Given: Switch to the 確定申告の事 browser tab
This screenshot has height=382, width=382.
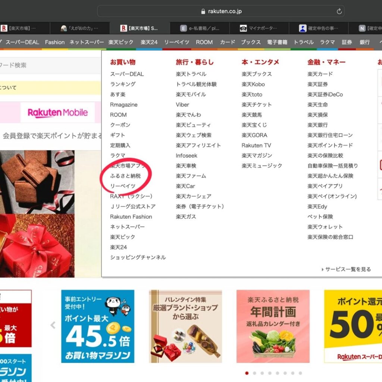Looking at the screenshot, I should click(x=319, y=28).
